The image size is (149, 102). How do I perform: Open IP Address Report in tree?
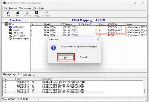[x=21, y=39]
